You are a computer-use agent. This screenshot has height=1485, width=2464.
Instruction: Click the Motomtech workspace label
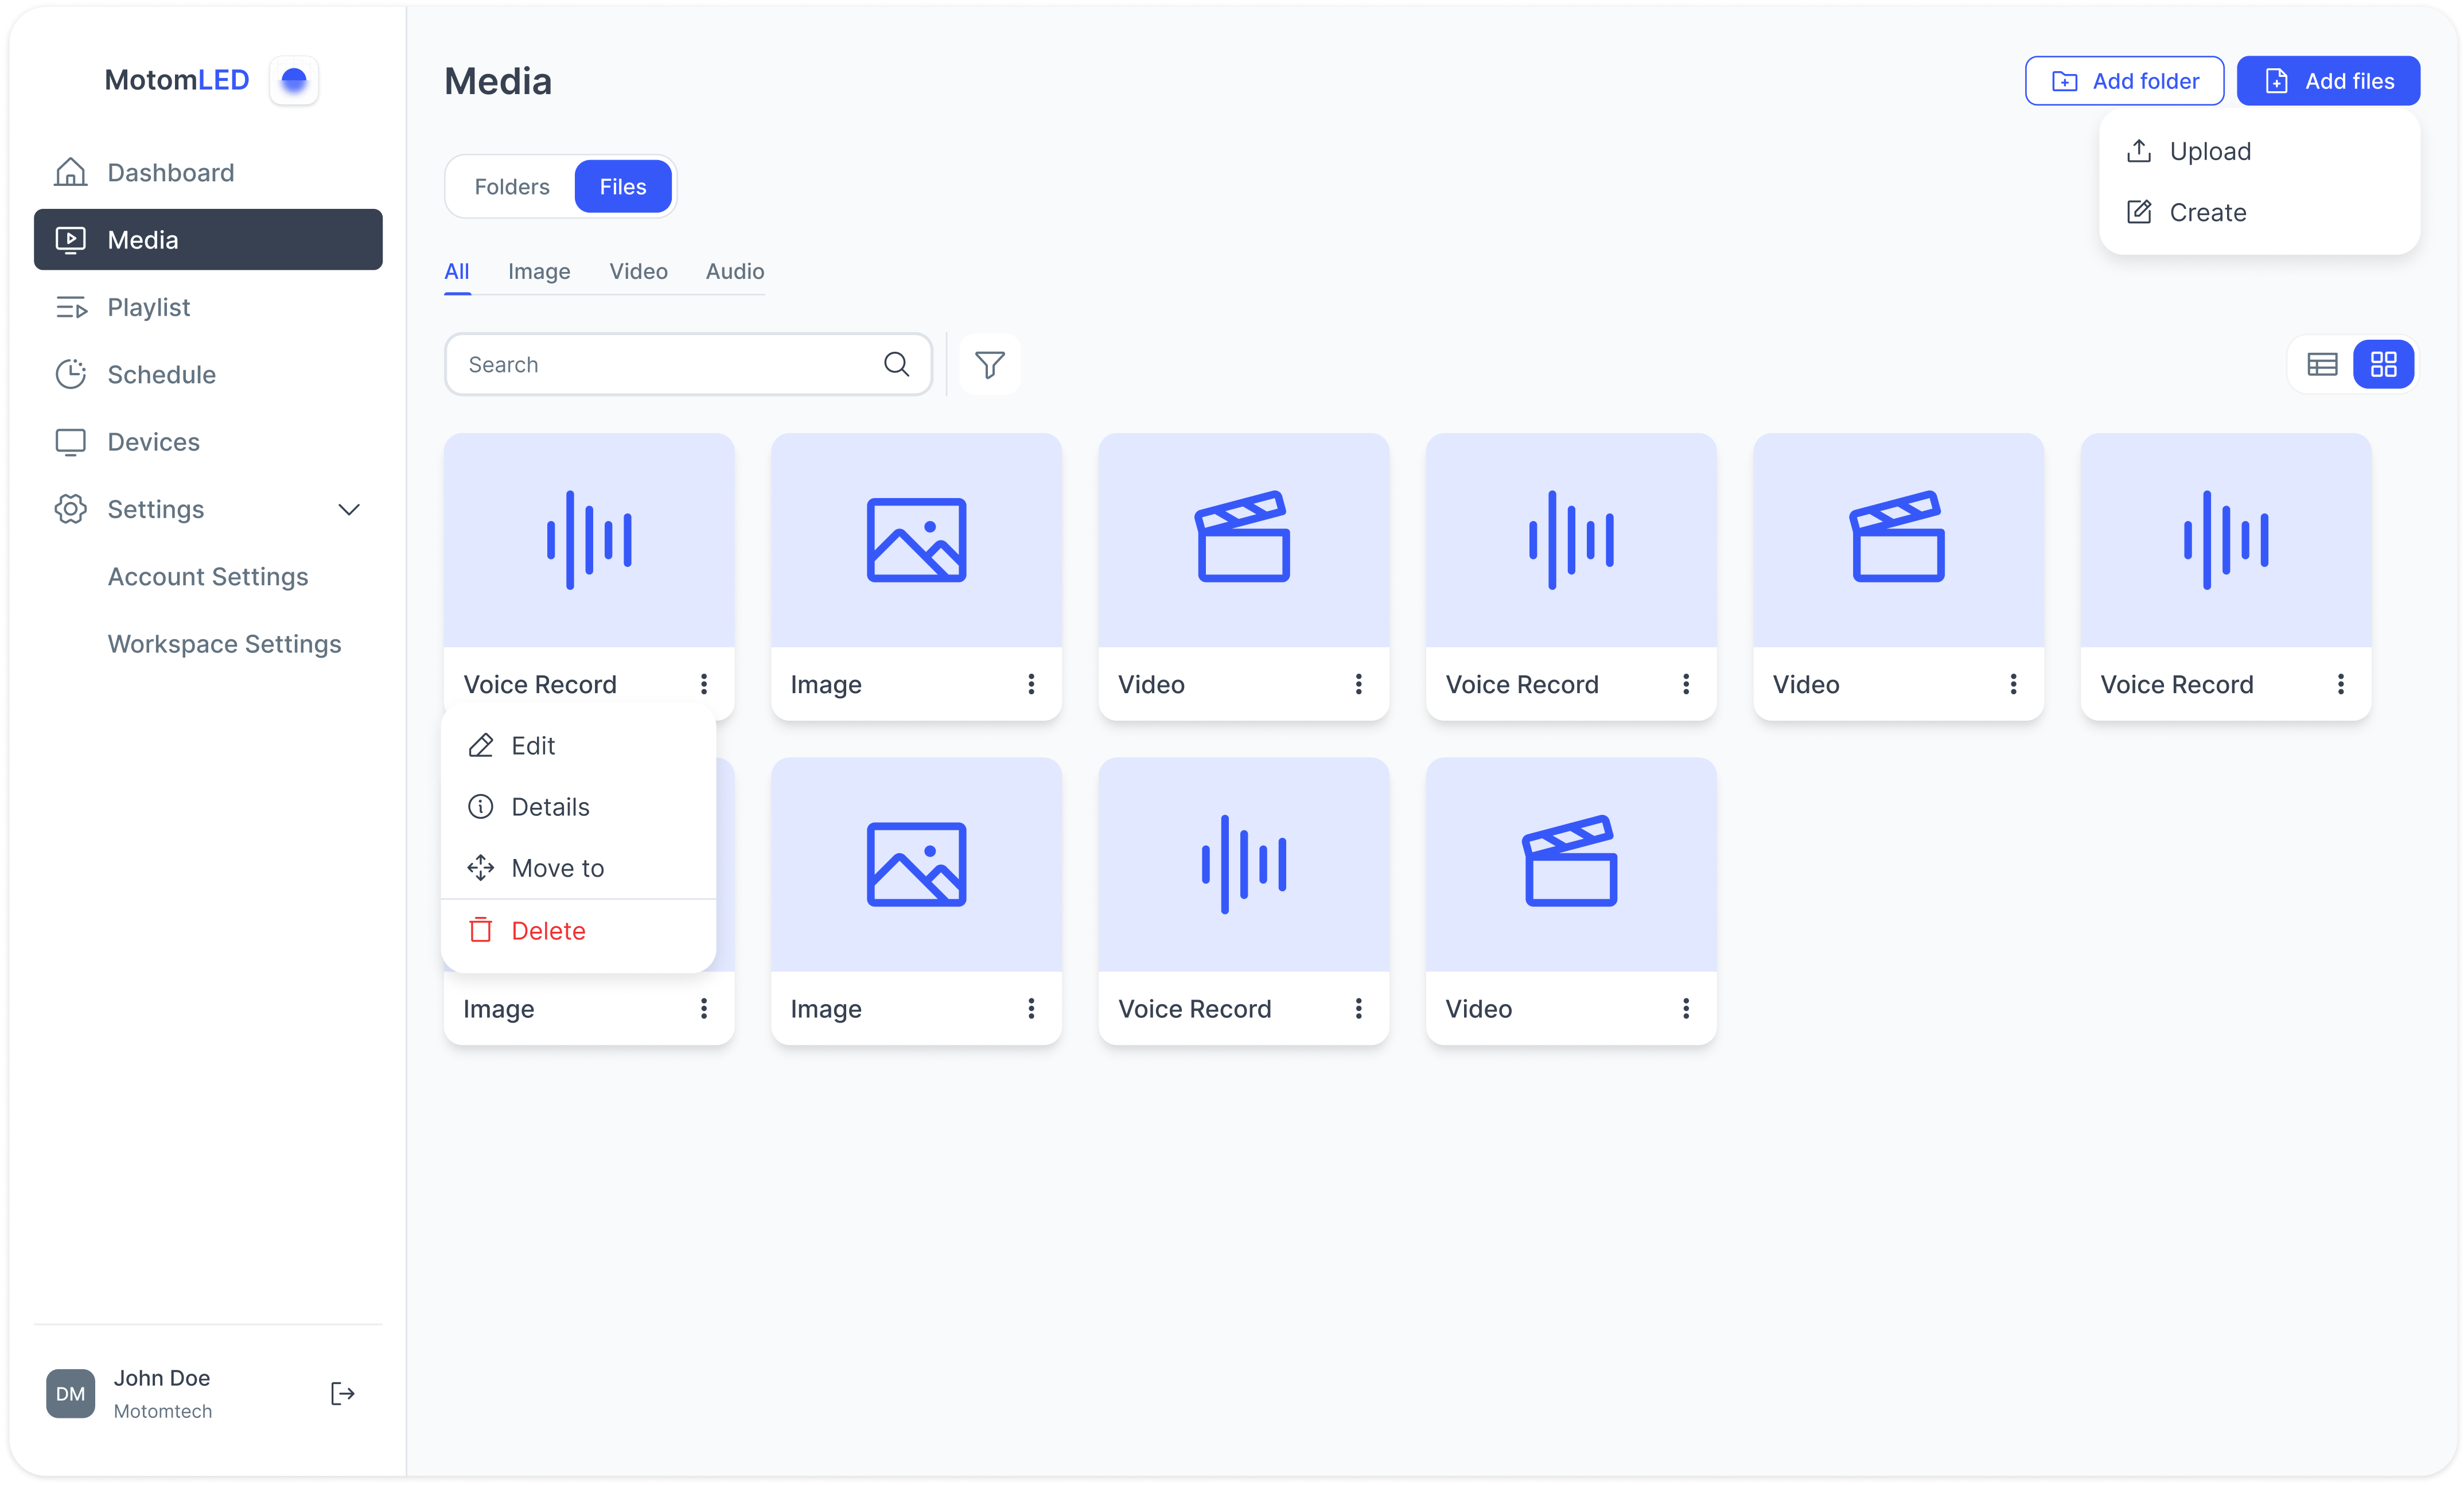pos(163,1411)
